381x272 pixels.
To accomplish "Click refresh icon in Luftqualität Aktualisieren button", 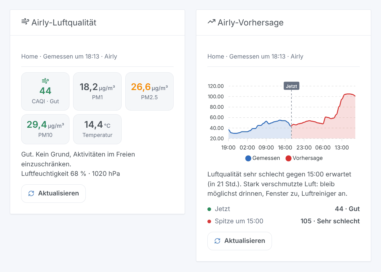I will point(31,194).
